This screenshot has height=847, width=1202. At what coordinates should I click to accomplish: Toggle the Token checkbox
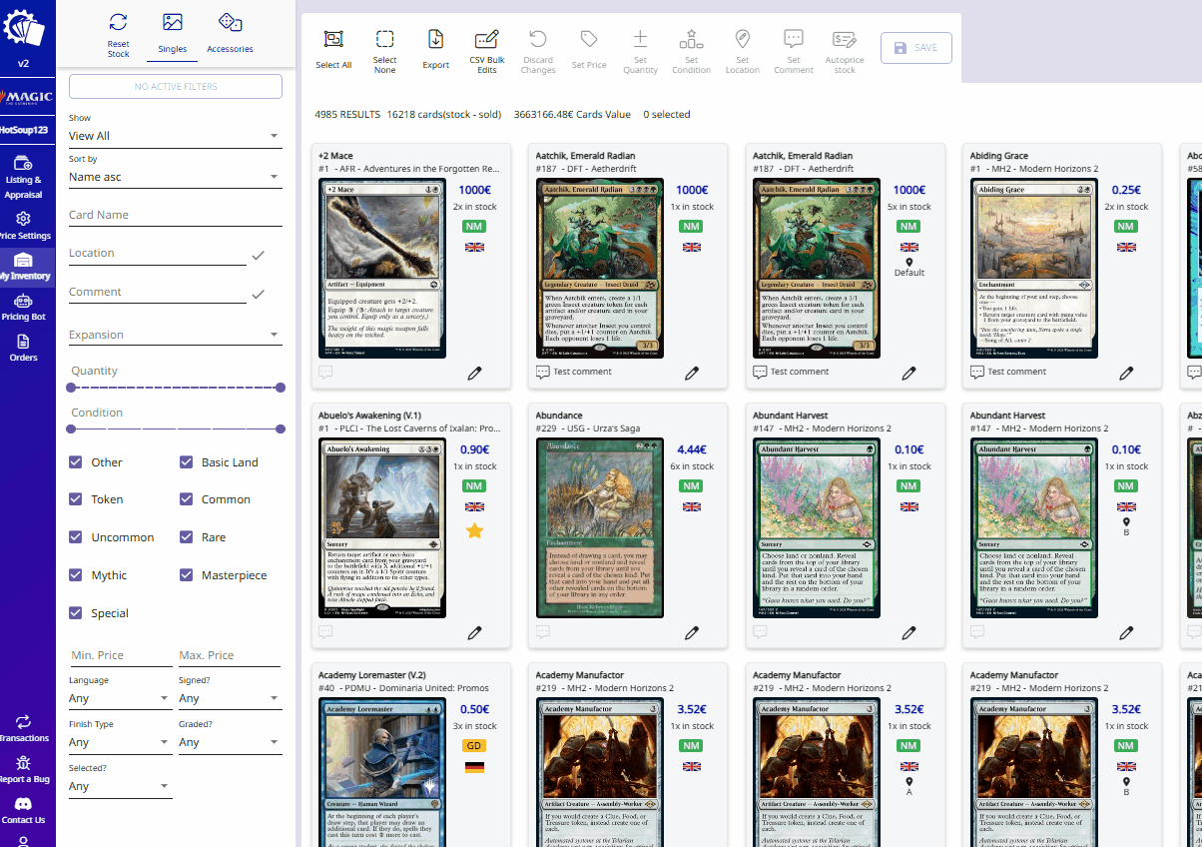(75, 499)
